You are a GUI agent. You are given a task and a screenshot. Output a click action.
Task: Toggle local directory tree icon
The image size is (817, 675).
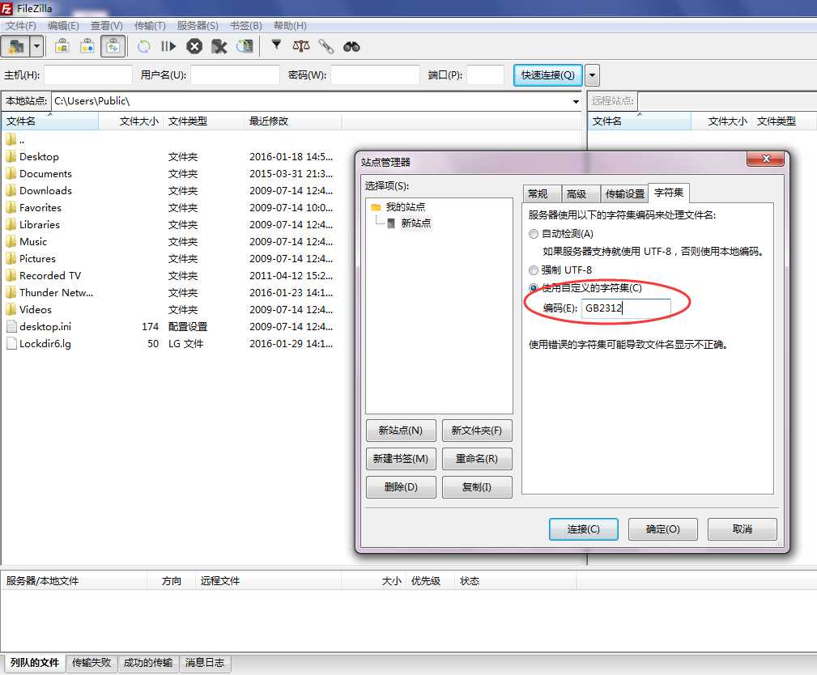87,47
